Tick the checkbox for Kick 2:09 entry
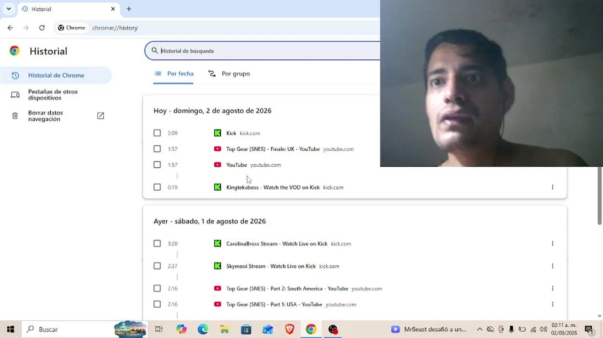This screenshot has width=603, height=338. (x=157, y=133)
